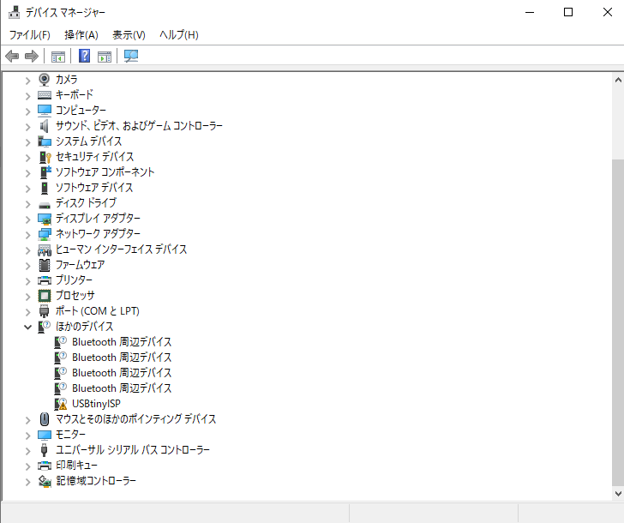Select the last Bluetooth 周辺デバイス entry

click(122, 388)
